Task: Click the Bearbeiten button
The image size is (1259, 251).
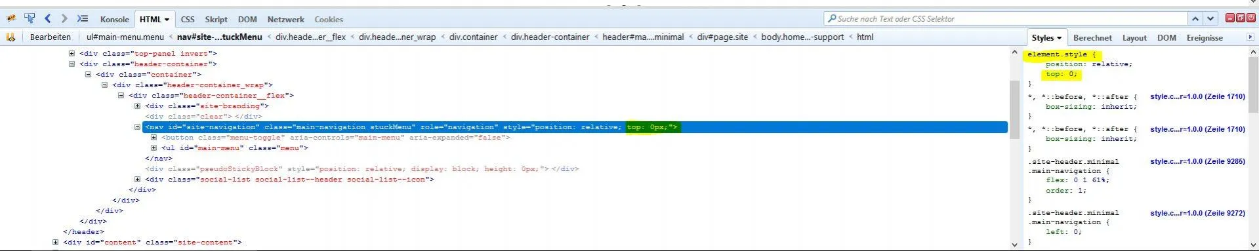Action: [x=51, y=37]
